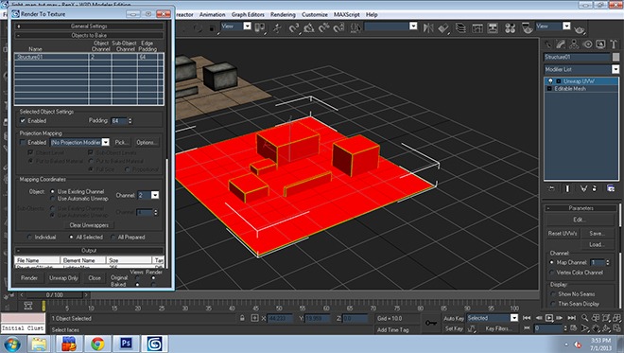Open the Layer Manager icon

point(460,27)
